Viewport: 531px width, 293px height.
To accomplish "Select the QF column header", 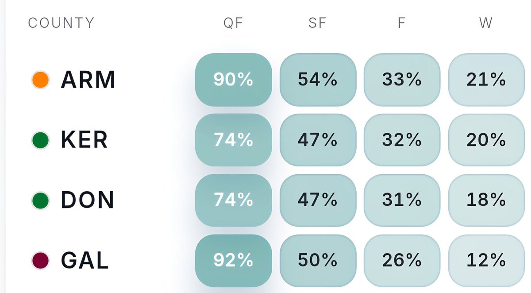I will pos(233,23).
